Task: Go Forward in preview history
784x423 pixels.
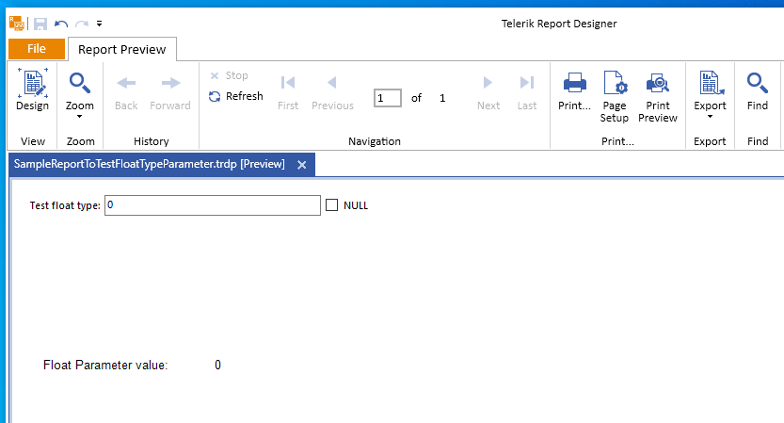Action: 170,93
